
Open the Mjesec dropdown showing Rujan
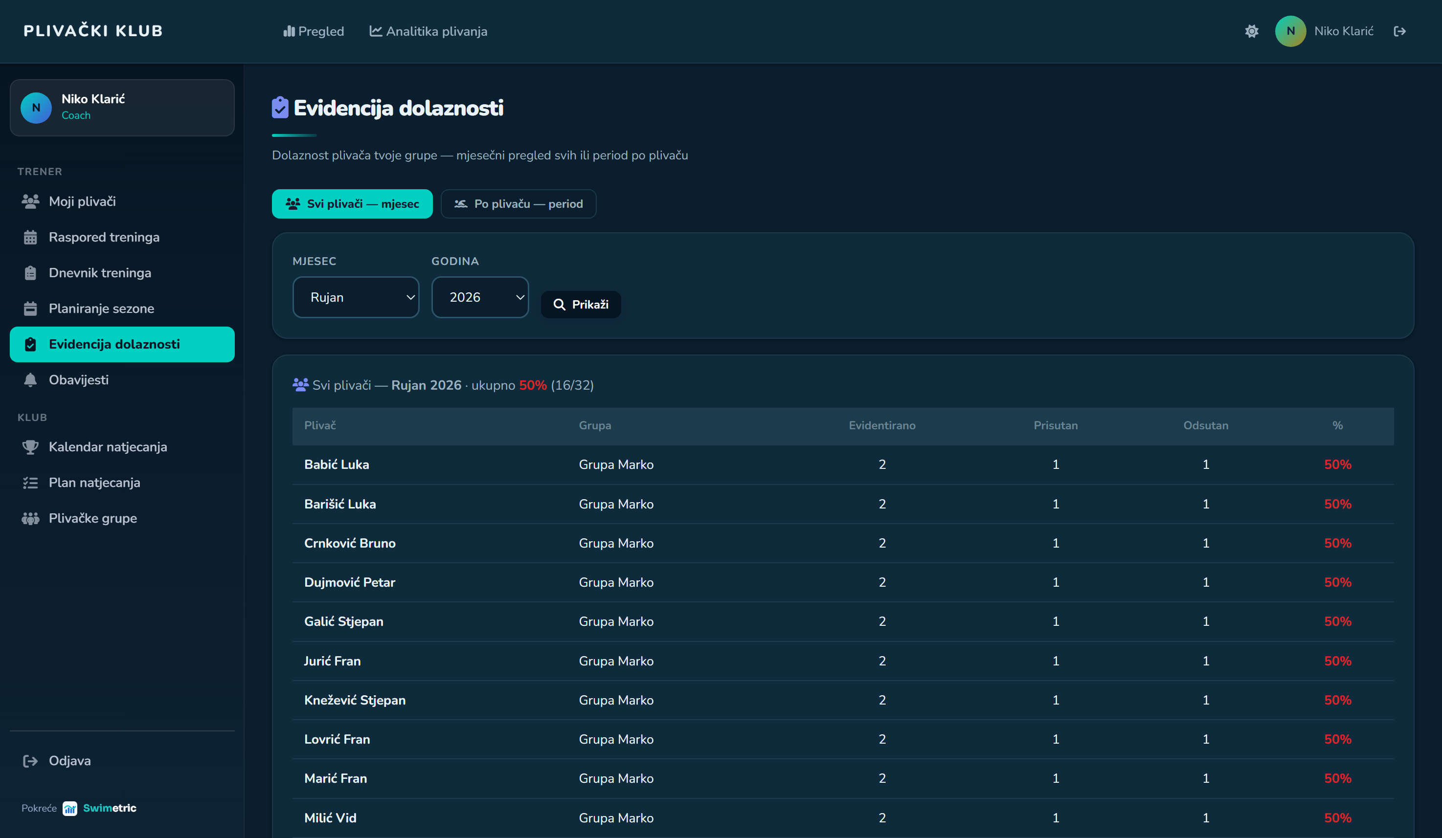point(356,297)
